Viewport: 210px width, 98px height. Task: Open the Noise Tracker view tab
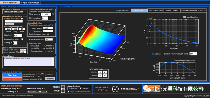pyautogui.click(x=172, y=10)
